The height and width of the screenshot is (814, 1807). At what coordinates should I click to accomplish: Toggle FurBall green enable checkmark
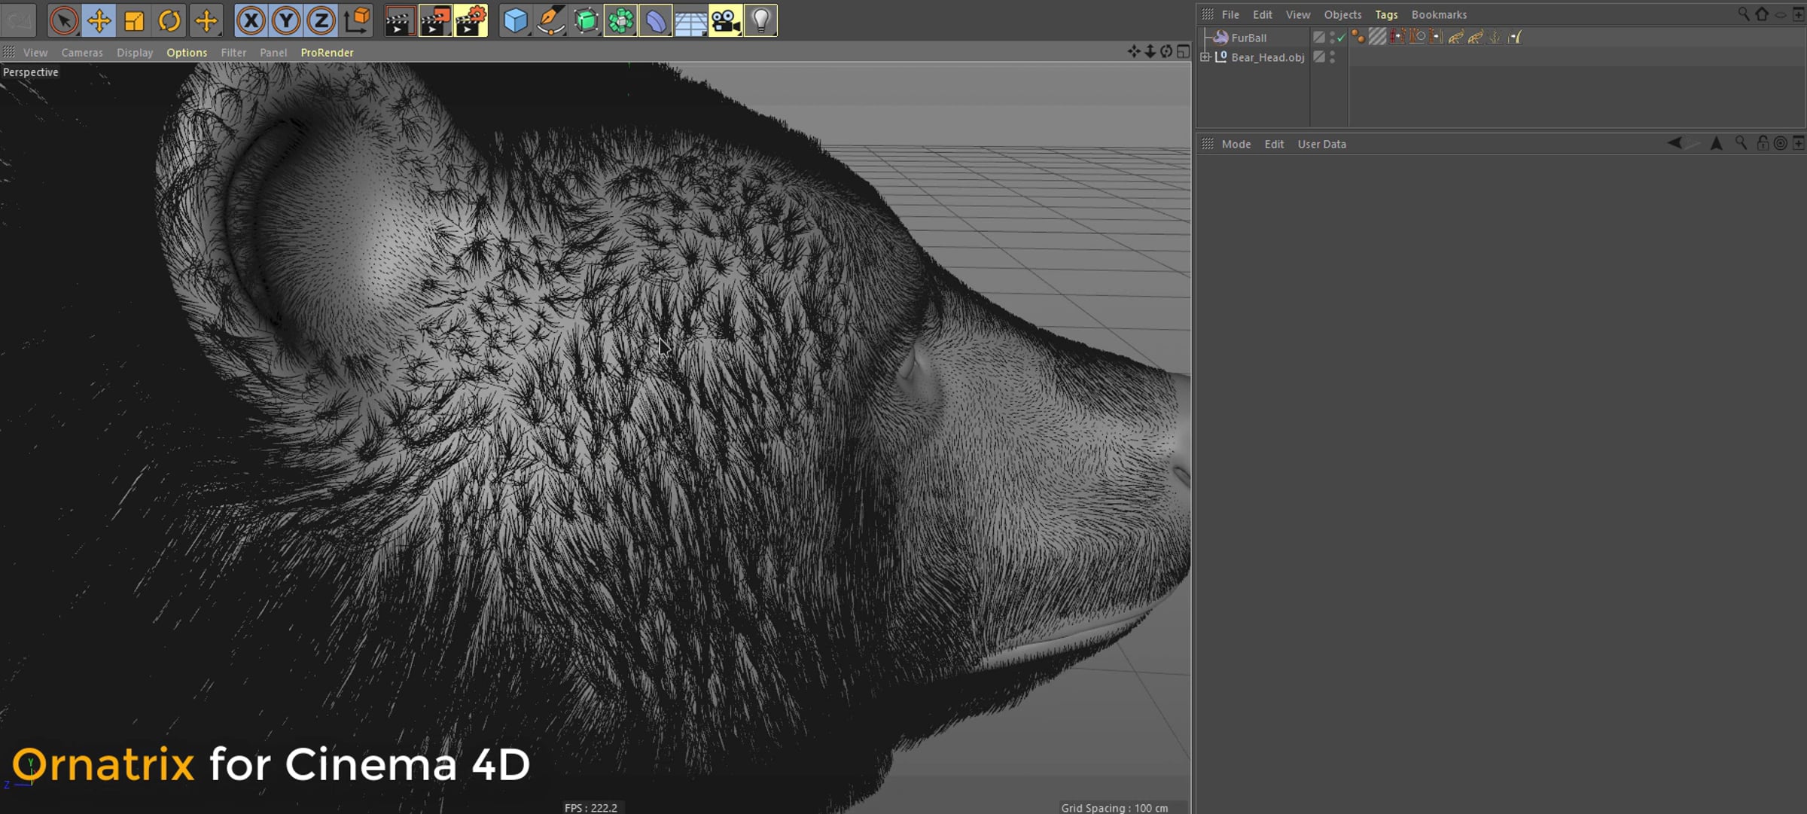pyautogui.click(x=1342, y=38)
